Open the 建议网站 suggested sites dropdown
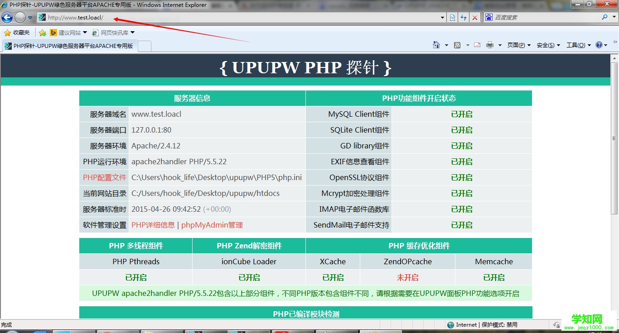Viewport: 619px width, 333px height. [68, 33]
